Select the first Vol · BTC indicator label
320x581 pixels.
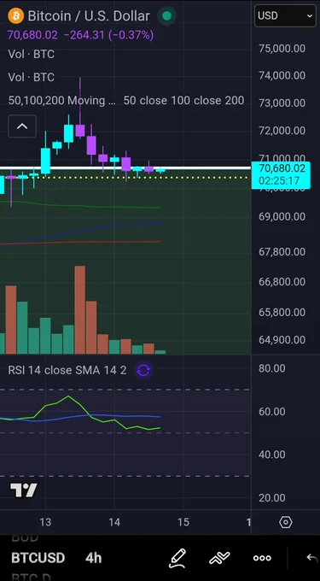pos(31,54)
